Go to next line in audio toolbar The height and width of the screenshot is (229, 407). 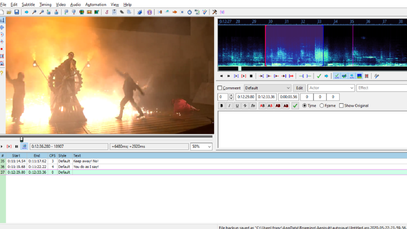coord(228,76)
